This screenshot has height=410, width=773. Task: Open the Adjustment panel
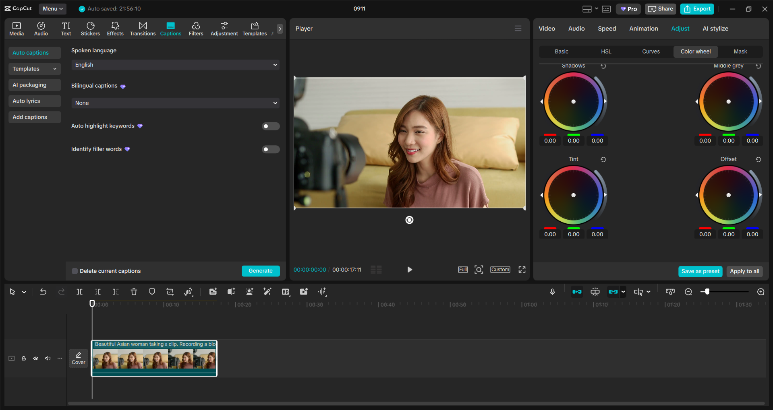224,28
